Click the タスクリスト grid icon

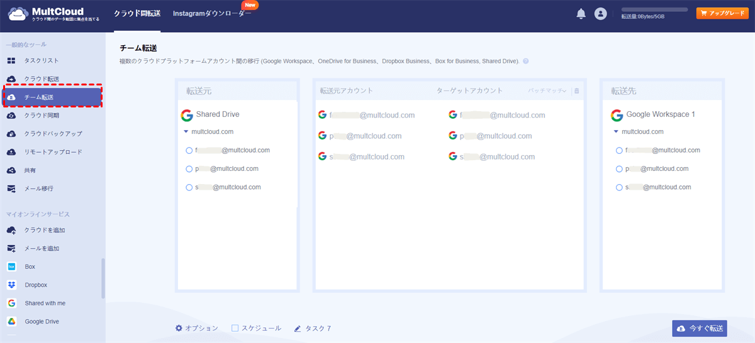(11, 61)
